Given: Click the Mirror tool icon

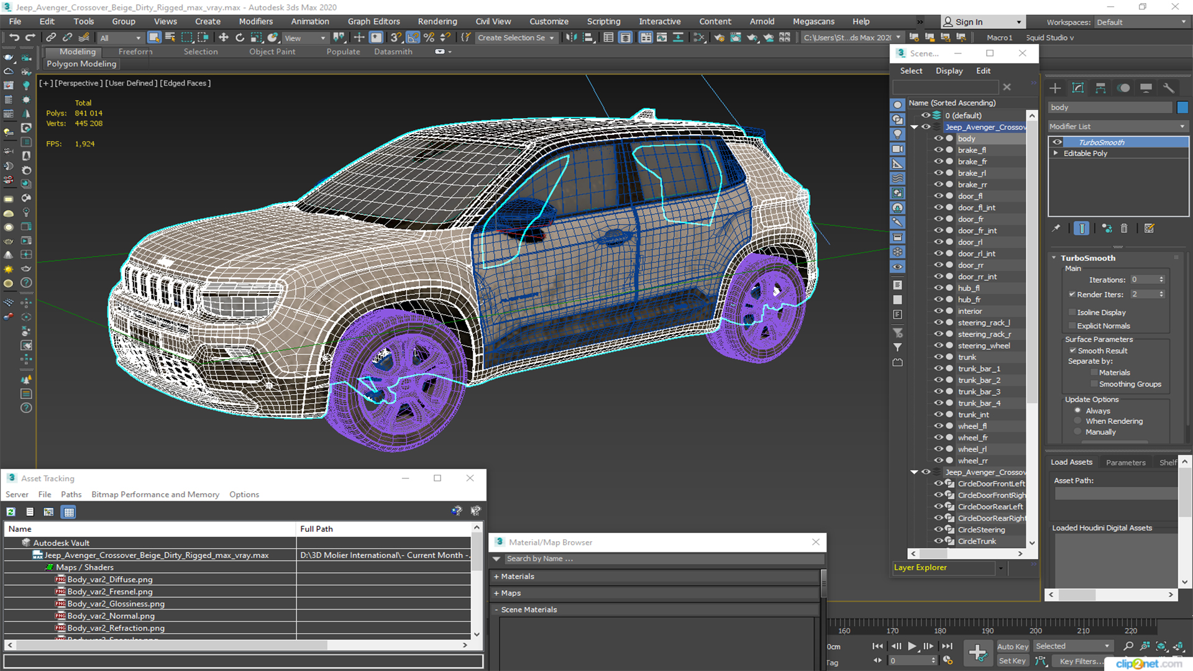Looking at the screenshot, I should (x=571, y=37).
